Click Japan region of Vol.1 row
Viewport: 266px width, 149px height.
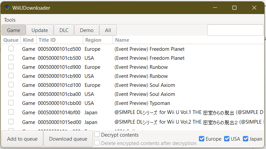pos(91,113)
